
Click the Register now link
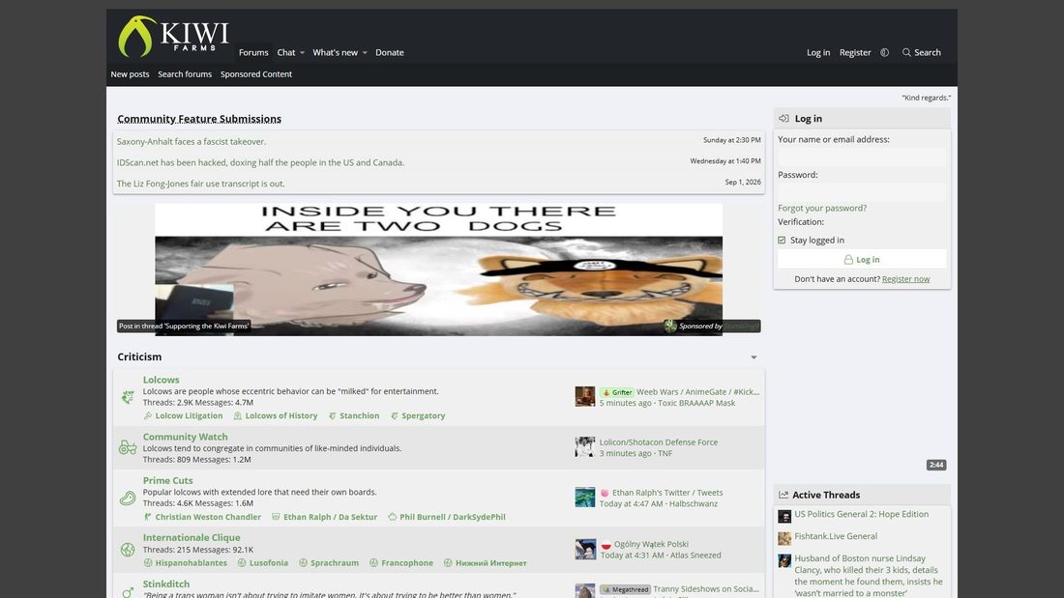pos(906,278)
